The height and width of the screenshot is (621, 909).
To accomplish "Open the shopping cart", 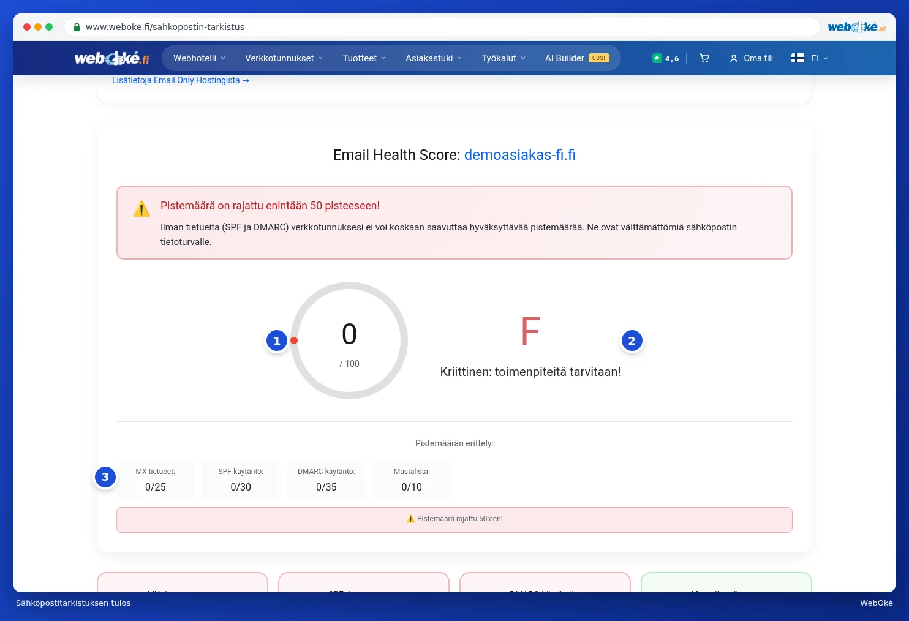I will pyautogui.click(x=704, y=58).
